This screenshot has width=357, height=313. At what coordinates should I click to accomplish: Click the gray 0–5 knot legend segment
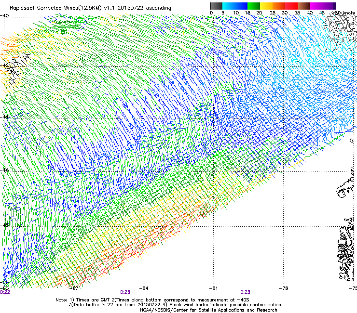point(216,6)
